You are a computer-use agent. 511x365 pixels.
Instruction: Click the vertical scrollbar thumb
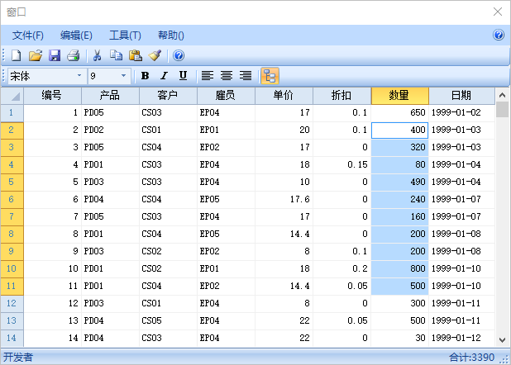(x=502, y=109)
